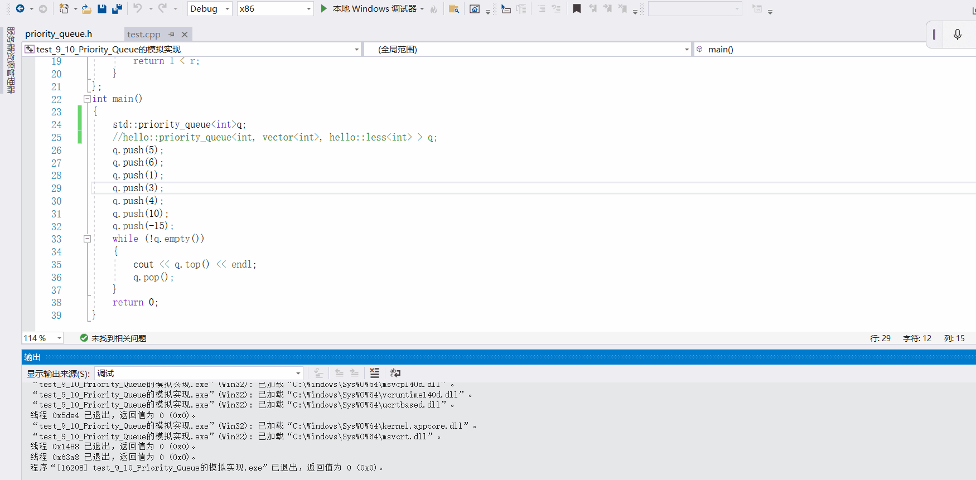This screenshot has height=480, width=976.
Task: Click the next message icon in Output toolbar
Action: click(x=354, y=373)
